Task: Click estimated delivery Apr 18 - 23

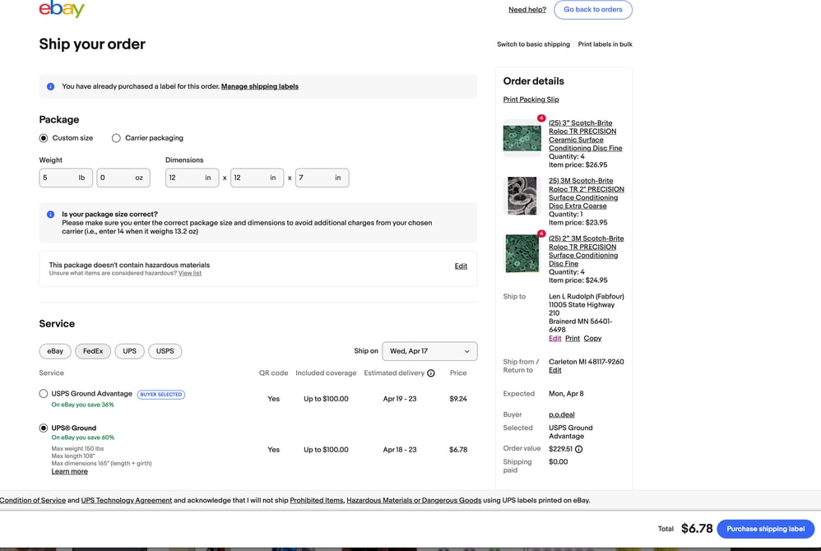Action: 400,450
